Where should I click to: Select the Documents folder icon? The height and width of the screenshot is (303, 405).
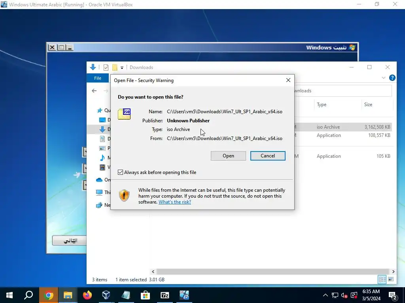(102, 139)
